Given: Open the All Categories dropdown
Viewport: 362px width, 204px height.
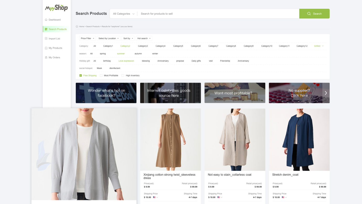Looking at the screenshot, I should (124, 14).
